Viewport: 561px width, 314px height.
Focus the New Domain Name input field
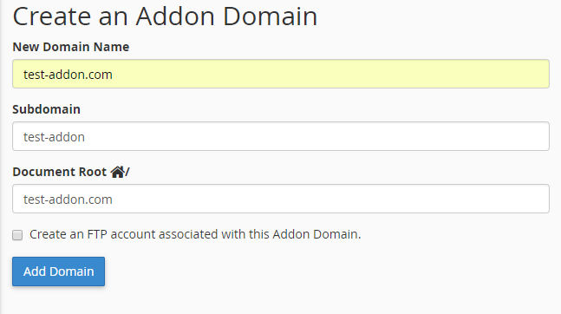281,74
